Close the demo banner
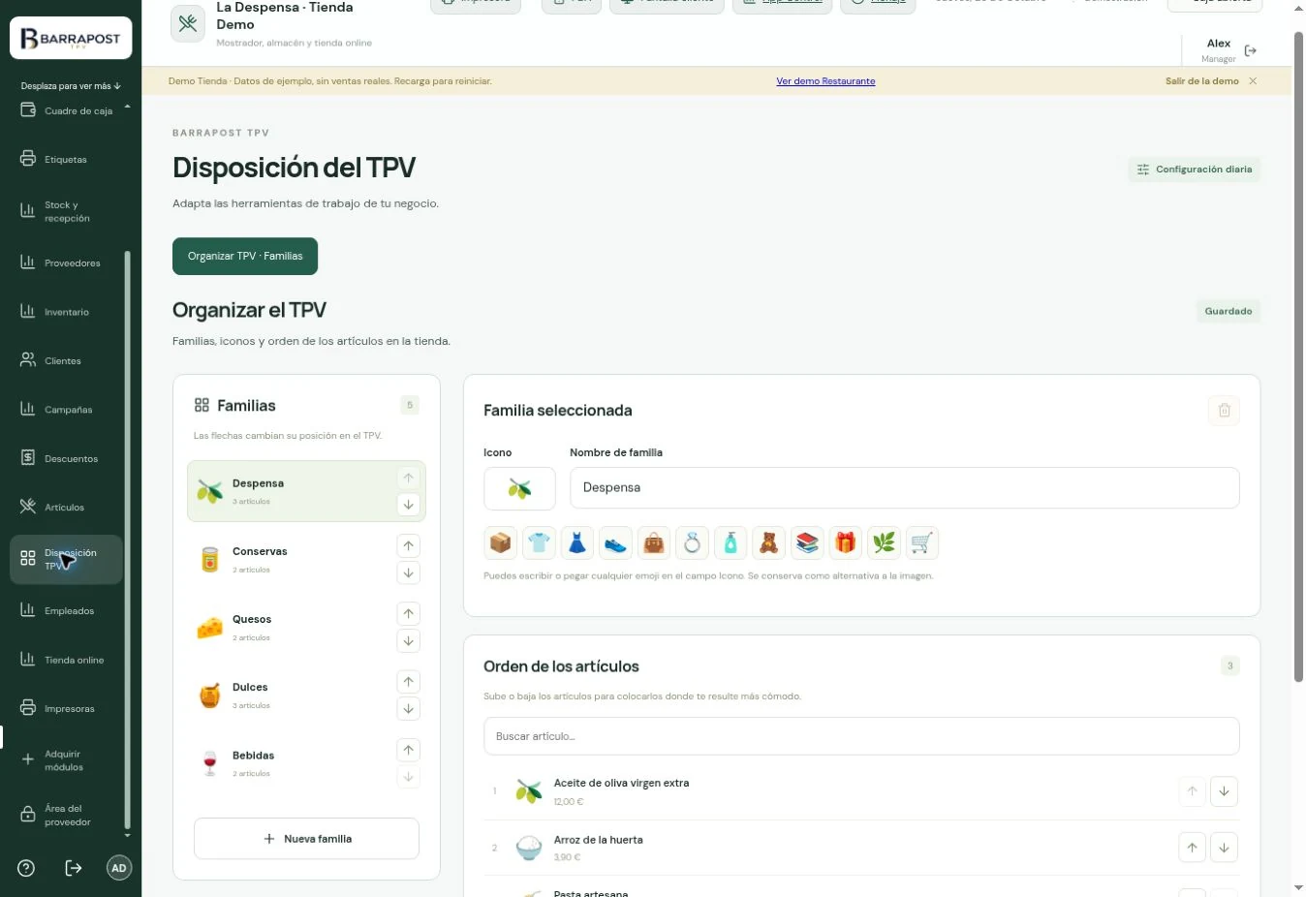Viewport: 1306px width, 897px height. coord(1253,81)
